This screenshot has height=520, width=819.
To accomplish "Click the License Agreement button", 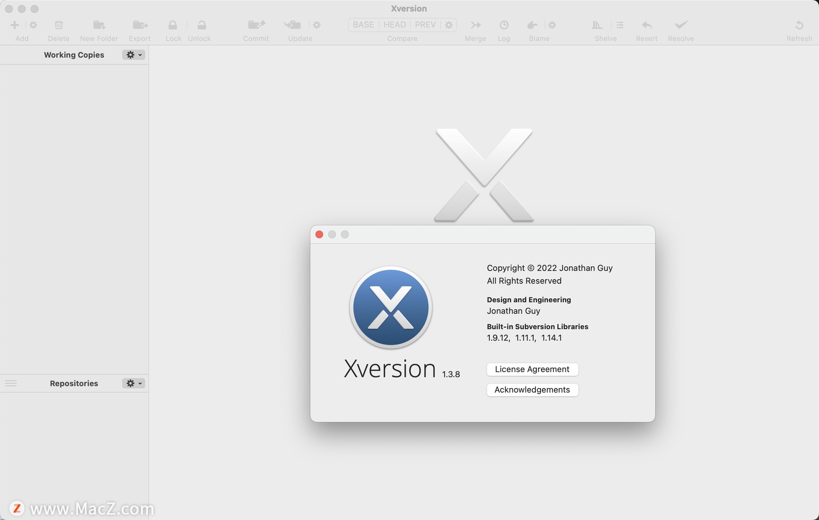I will click(532, 369).
